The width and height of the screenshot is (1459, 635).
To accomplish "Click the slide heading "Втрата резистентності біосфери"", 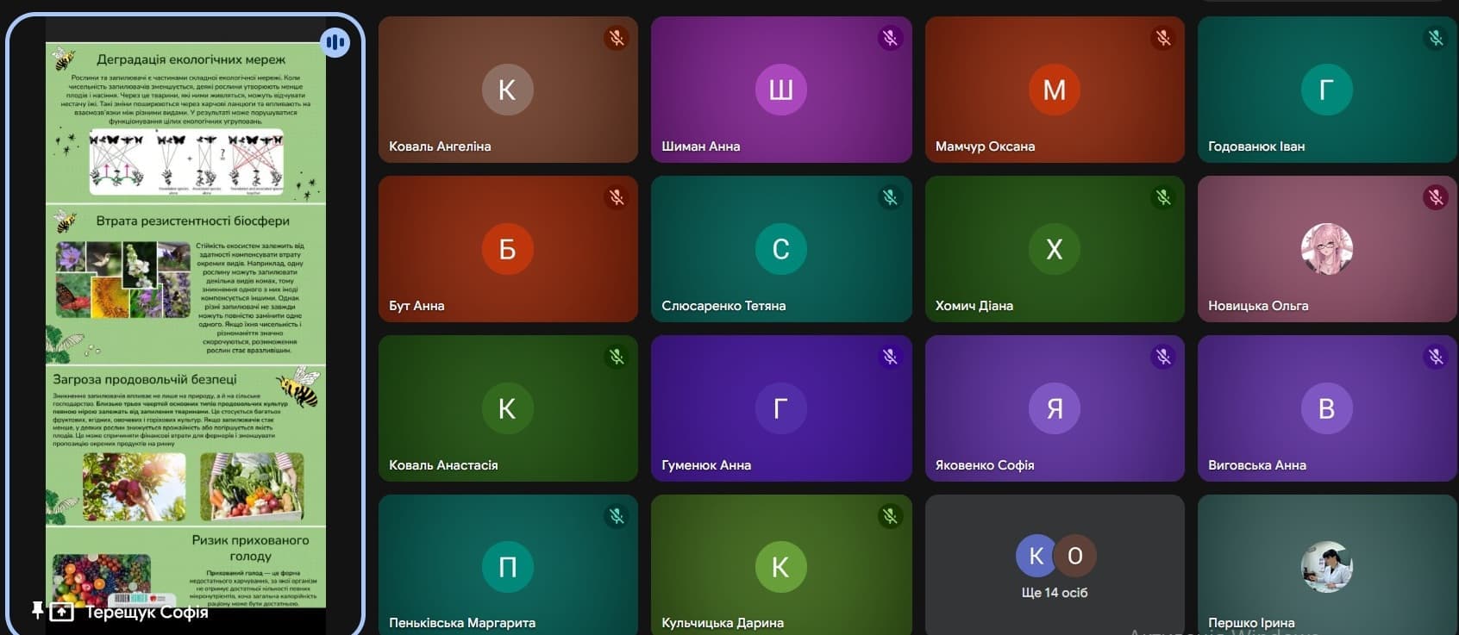I will click(192, 221).
